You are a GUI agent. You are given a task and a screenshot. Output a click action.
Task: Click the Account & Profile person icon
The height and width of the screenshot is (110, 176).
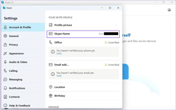pos(5,27)
